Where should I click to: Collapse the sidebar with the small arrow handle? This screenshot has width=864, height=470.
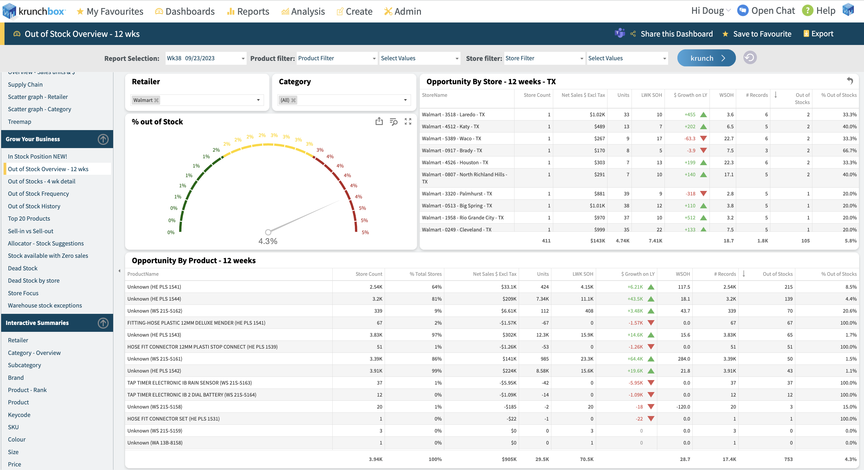pos(119,271)
